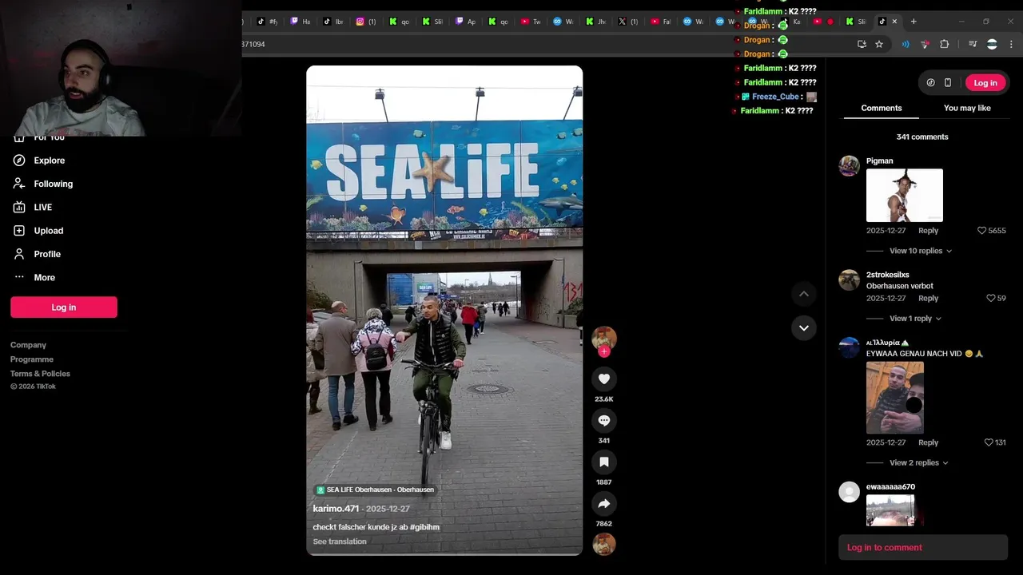This screenshot has width=1023, height=575.
Task: Expand View 1 reply
Action: pyautogui.click(x=916, y=319)
